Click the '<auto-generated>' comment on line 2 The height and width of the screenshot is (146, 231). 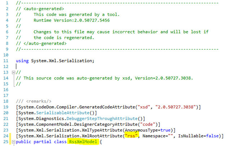[44, 9]
